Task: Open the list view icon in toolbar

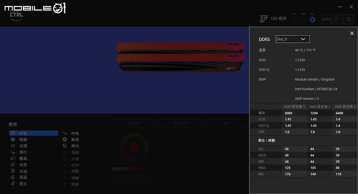Action: [337, 19]
